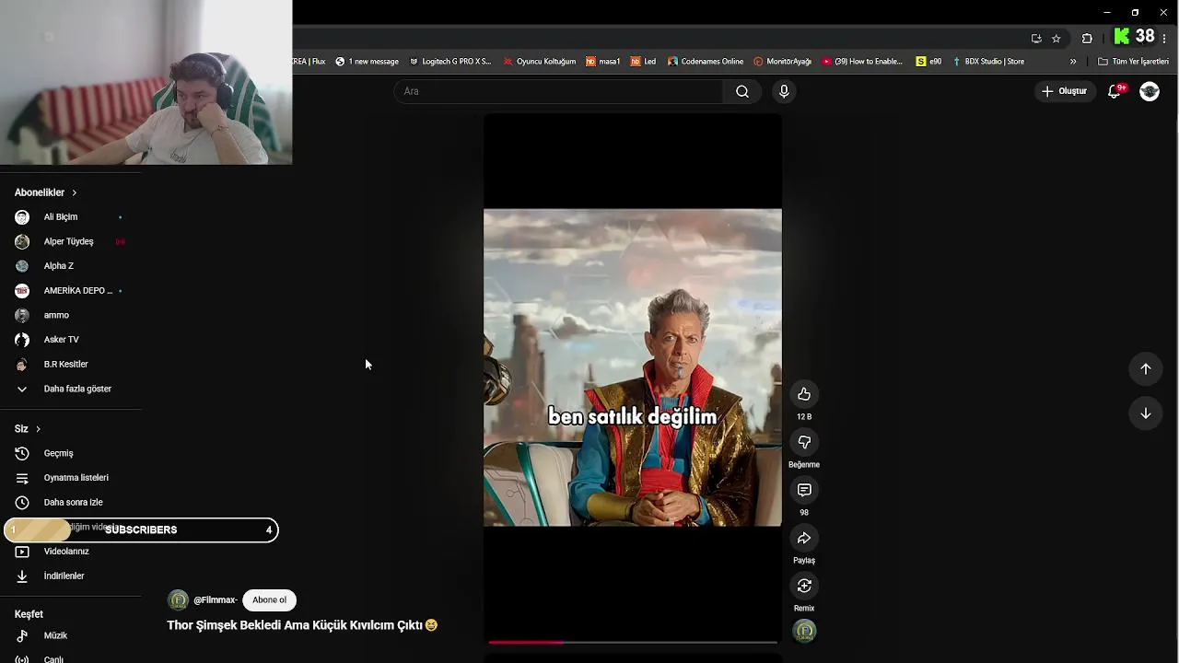This screenshot has height=663, width=1179.
Task: Click the Müzik note icon
Action: click(22, 635)
